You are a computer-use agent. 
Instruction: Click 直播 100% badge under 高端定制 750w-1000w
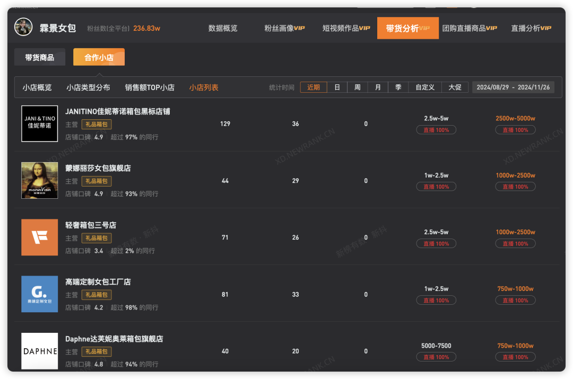click(515, 300)
